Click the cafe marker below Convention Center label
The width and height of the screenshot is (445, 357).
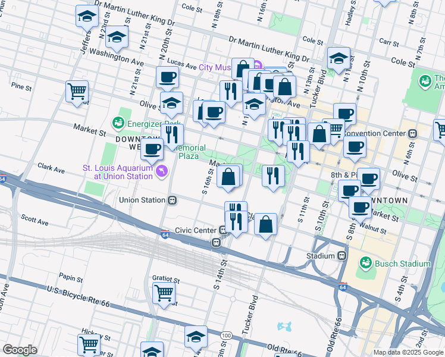point(355,148)
